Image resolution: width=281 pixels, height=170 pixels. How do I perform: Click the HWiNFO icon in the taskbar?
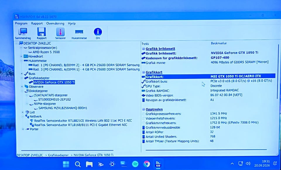coord(158,164)
